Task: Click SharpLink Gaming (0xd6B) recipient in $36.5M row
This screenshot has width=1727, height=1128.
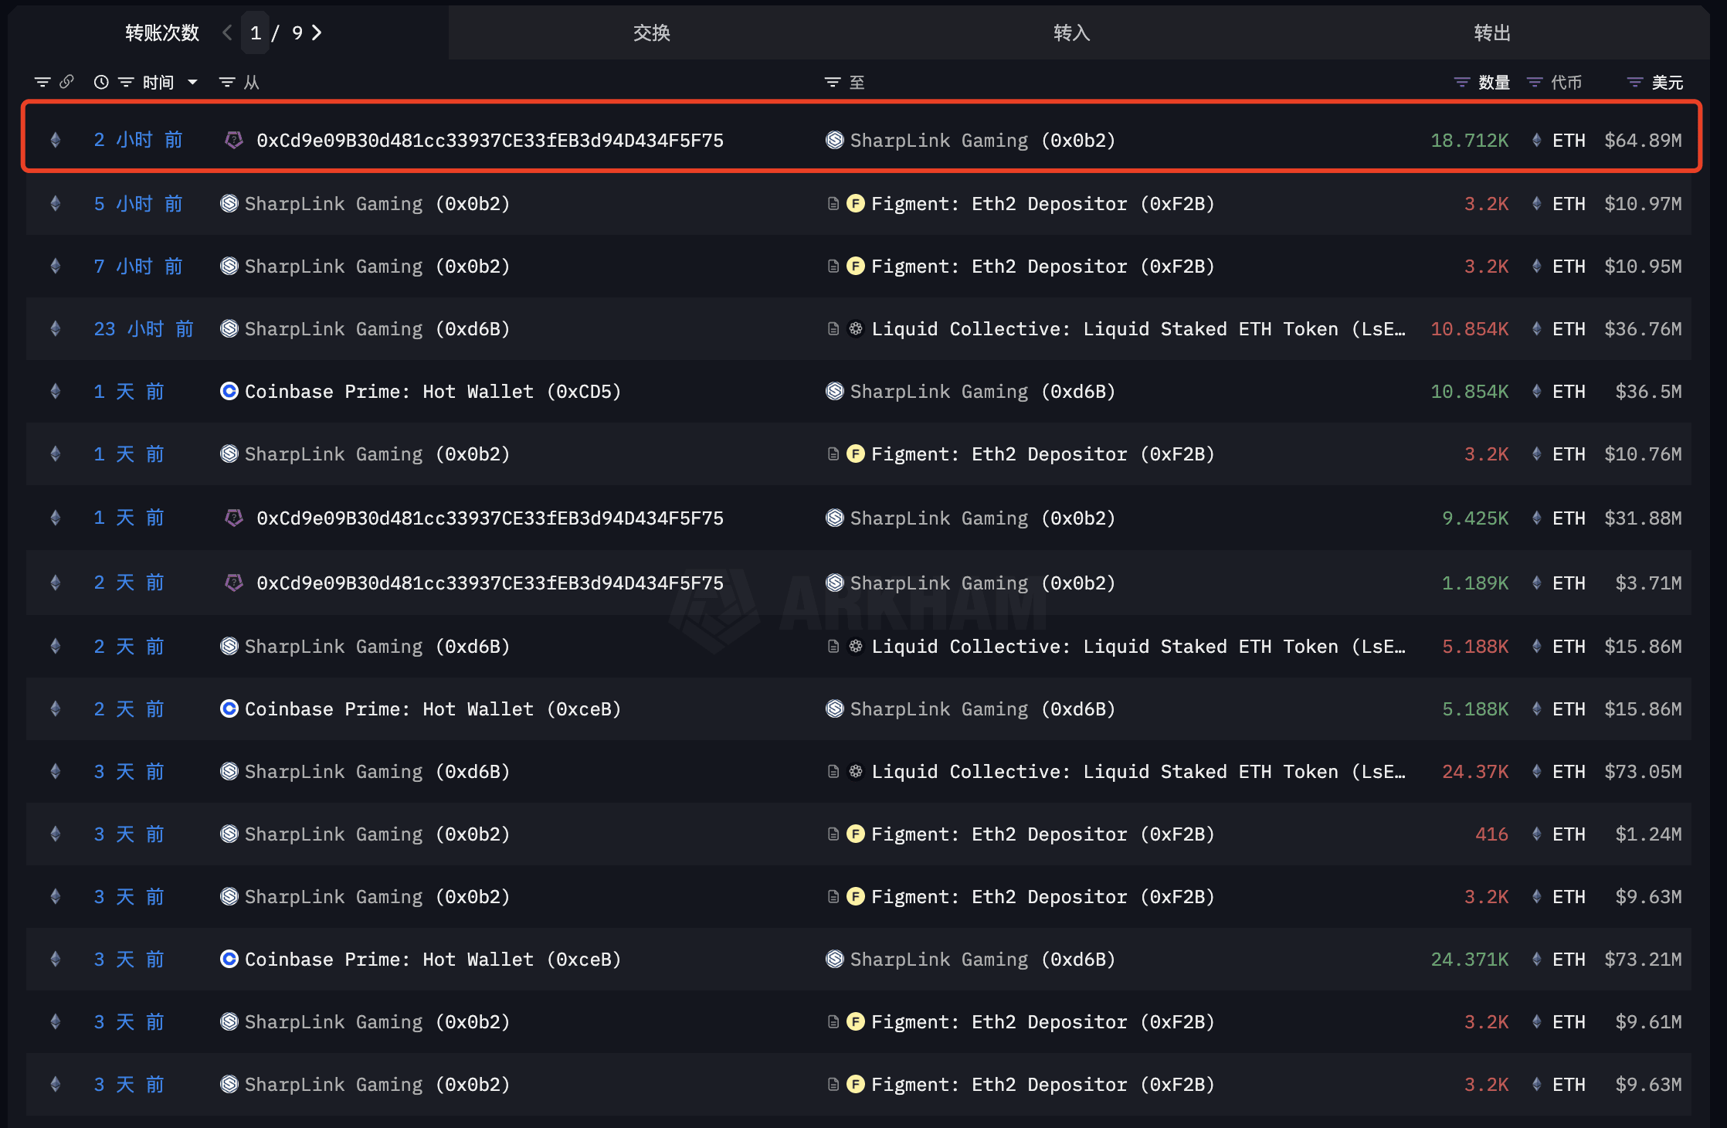Action: tap(982, 391)
